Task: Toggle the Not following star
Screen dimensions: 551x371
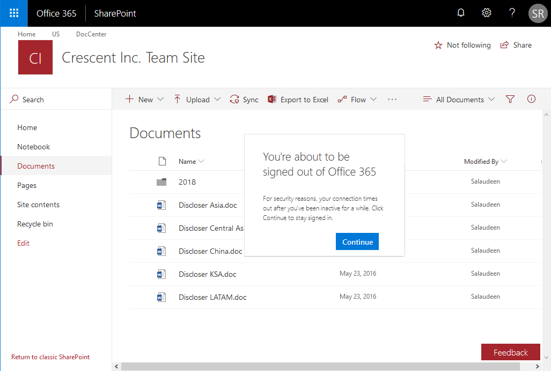Action: [462, 46]
